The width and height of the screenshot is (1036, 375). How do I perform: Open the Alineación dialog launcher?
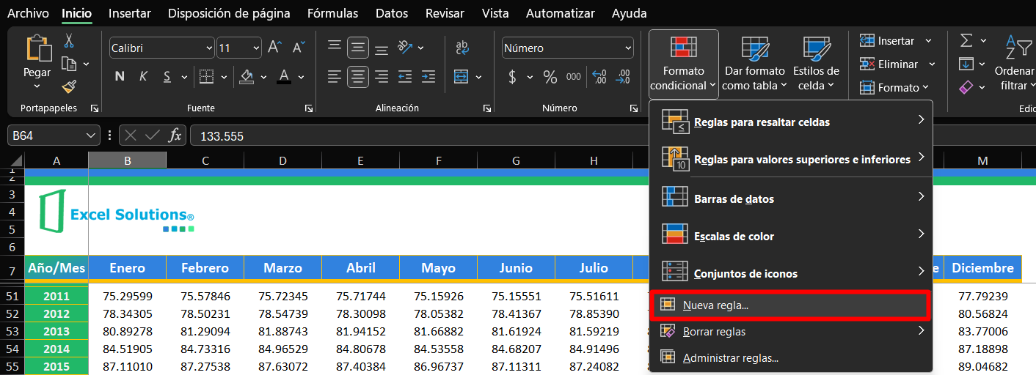[487, 108]
